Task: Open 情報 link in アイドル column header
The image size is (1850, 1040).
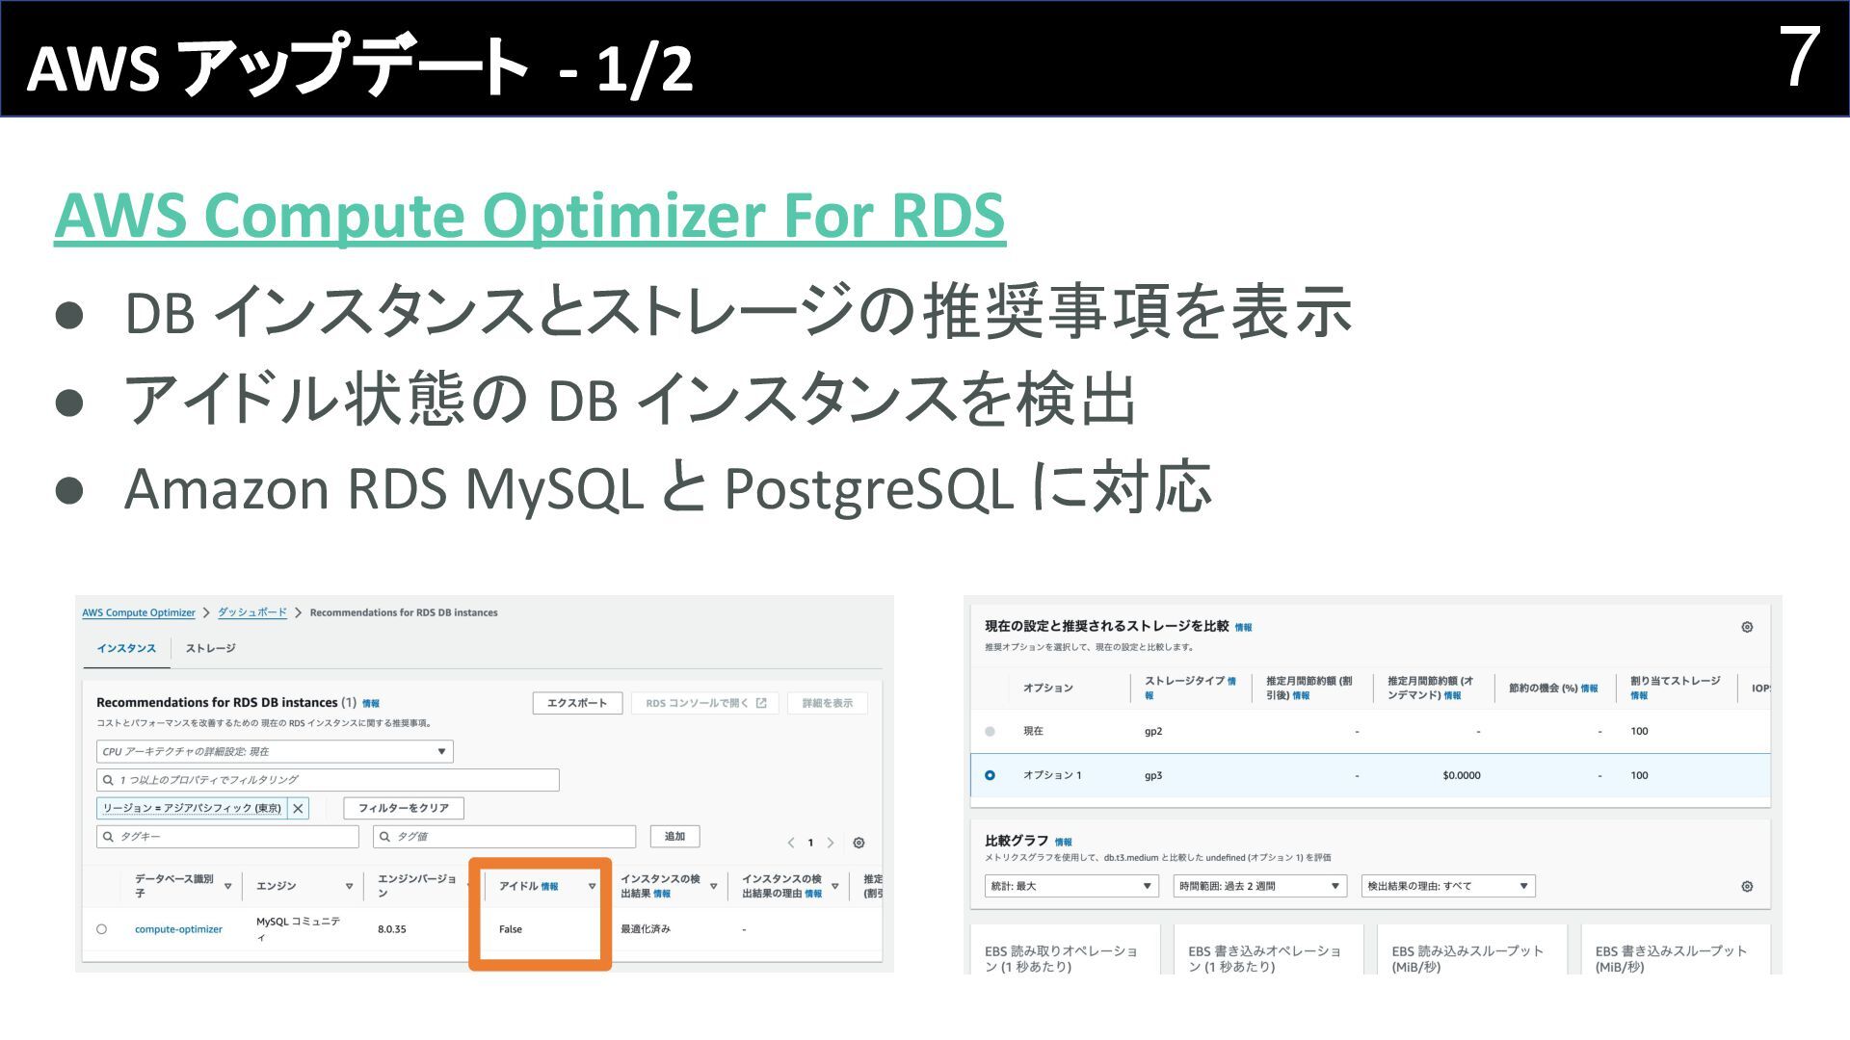Action: pyautogui.click(x=549, y=887)
